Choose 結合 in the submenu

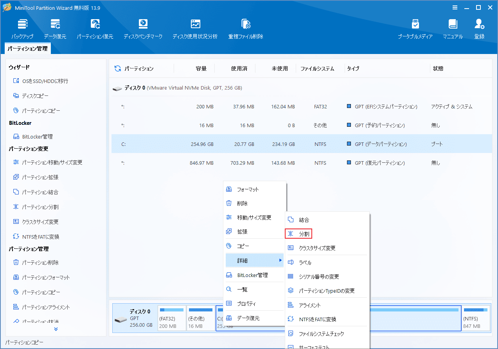click(x=327, y=220)
